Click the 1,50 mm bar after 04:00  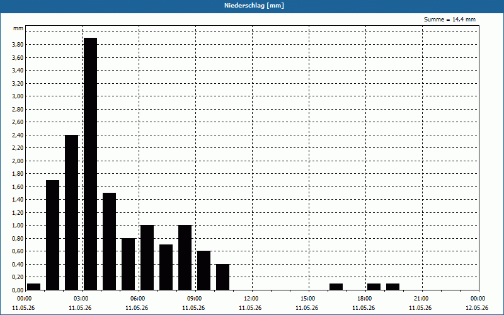pos(109,241)
